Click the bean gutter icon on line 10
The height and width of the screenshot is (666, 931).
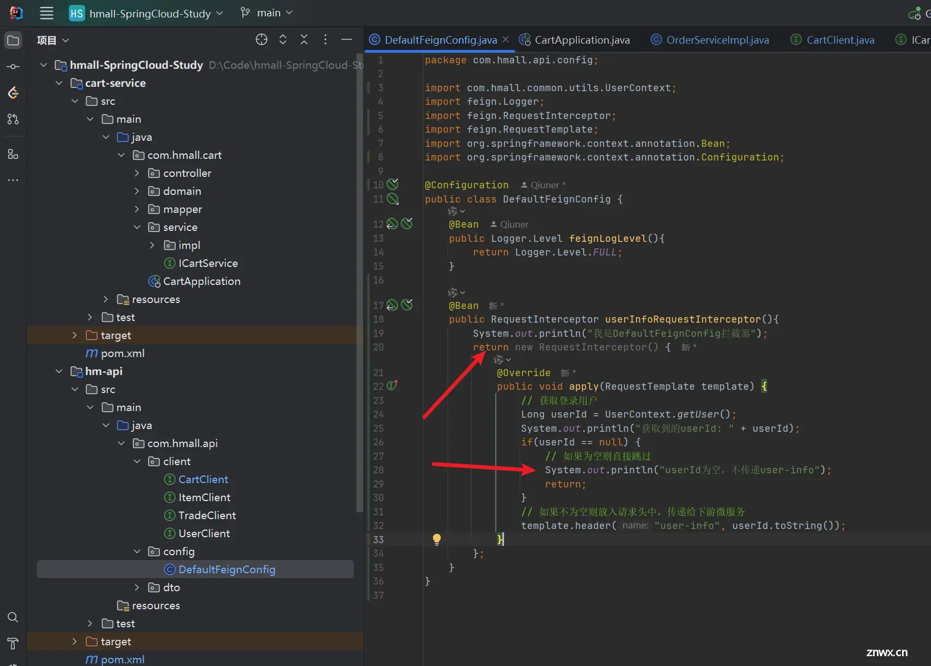tap(393, 185)
